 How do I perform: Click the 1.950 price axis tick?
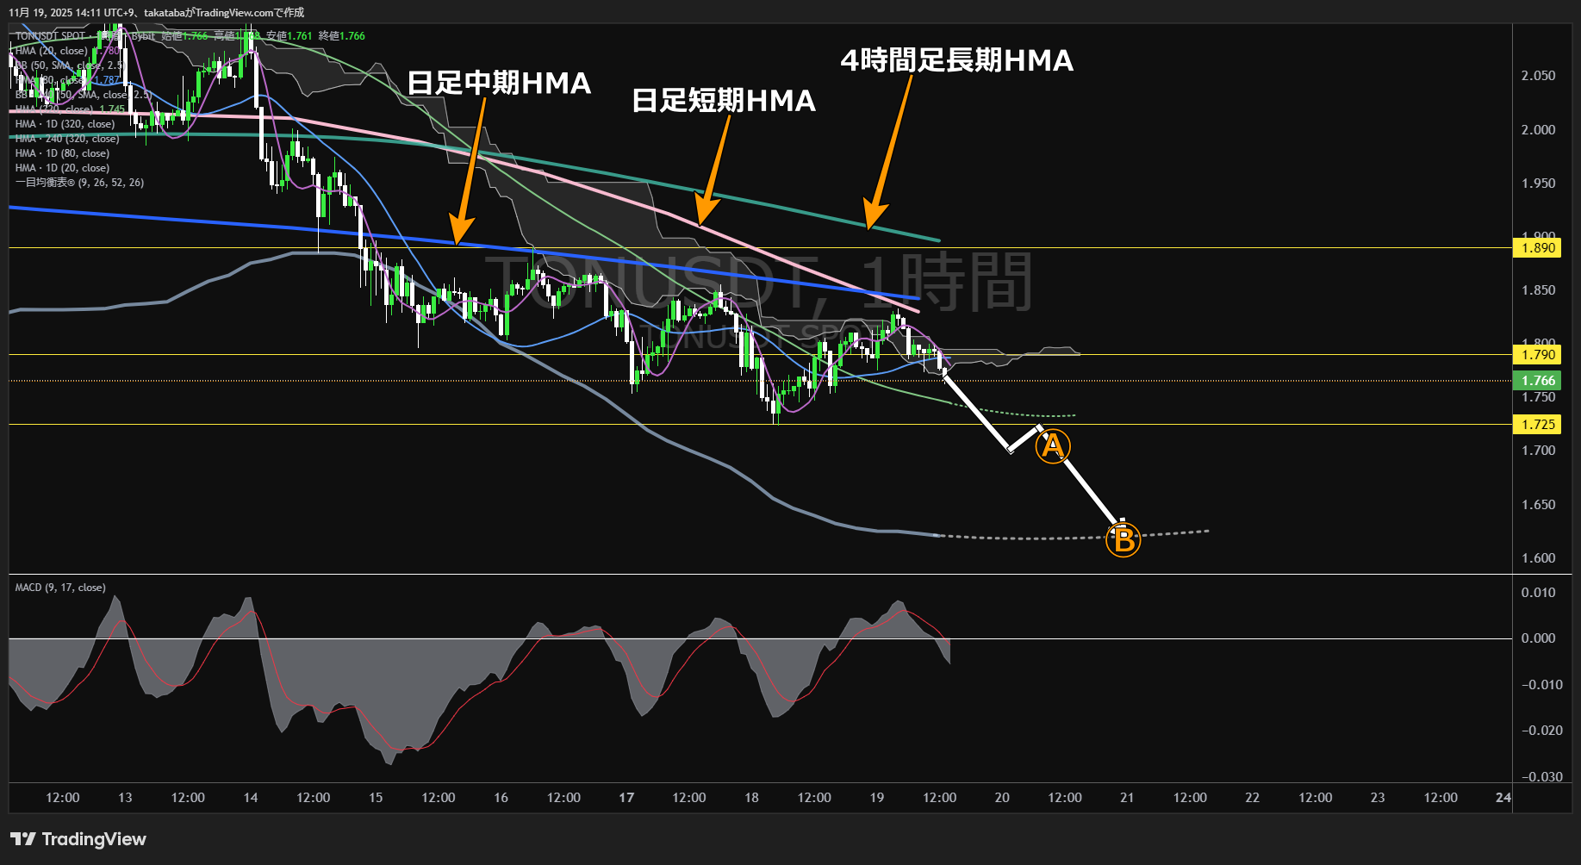pyautogui.click(x=1539, y=184)
